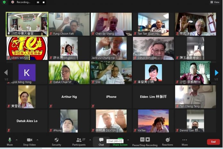This screenshot has height=149, width=223.
Task: Open the View layout menu
Action: [x=215, y=2]
